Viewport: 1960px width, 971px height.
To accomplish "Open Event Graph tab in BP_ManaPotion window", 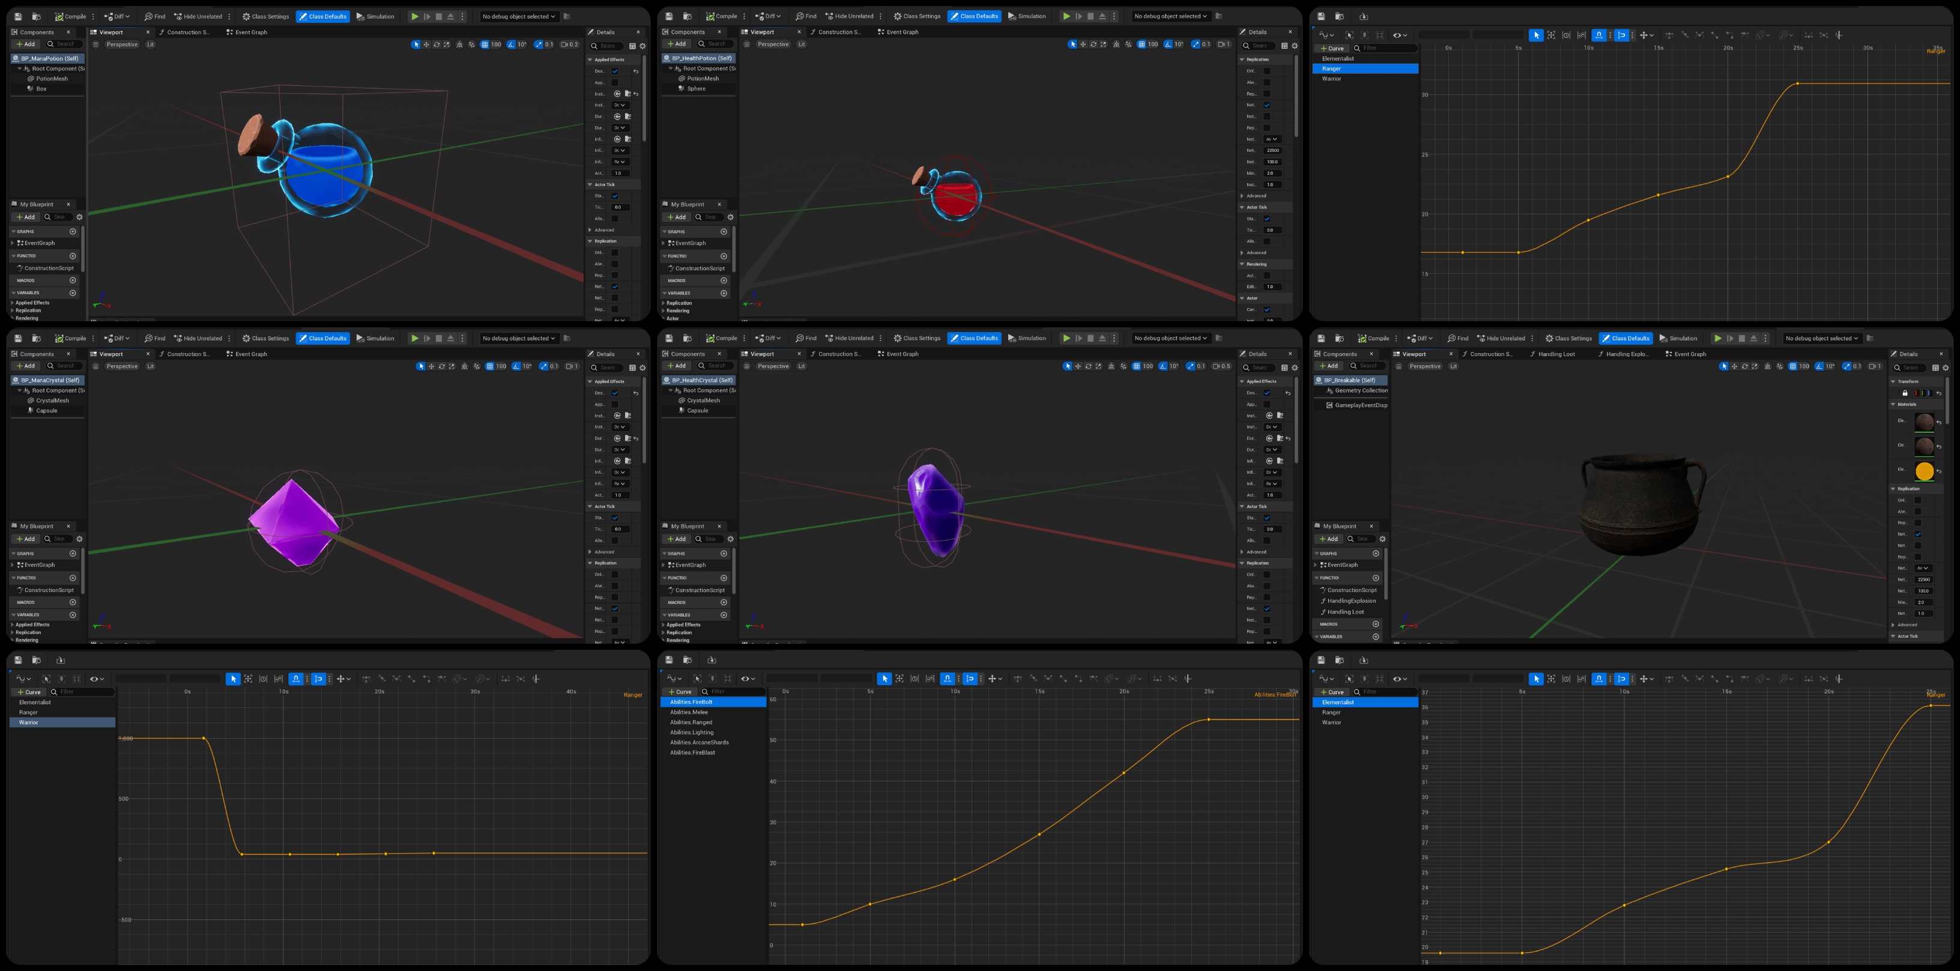I will pos(247,32).
